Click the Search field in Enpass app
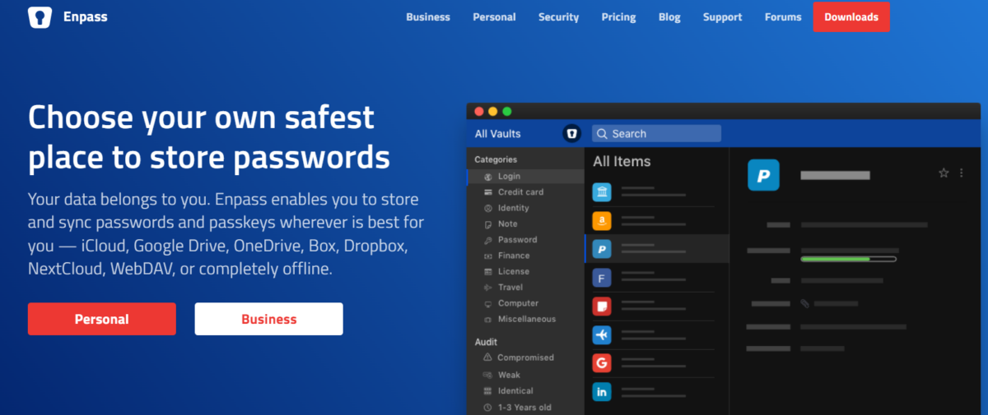988x415 pixels. tap(656, 133)
